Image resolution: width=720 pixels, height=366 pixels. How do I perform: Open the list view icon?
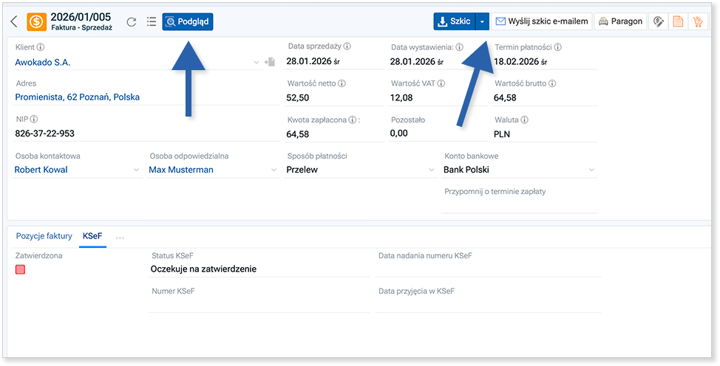click(151, 22)
